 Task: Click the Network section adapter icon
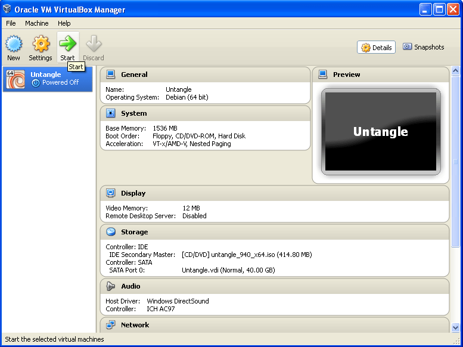pyautogui.click(x=111, y=324)
